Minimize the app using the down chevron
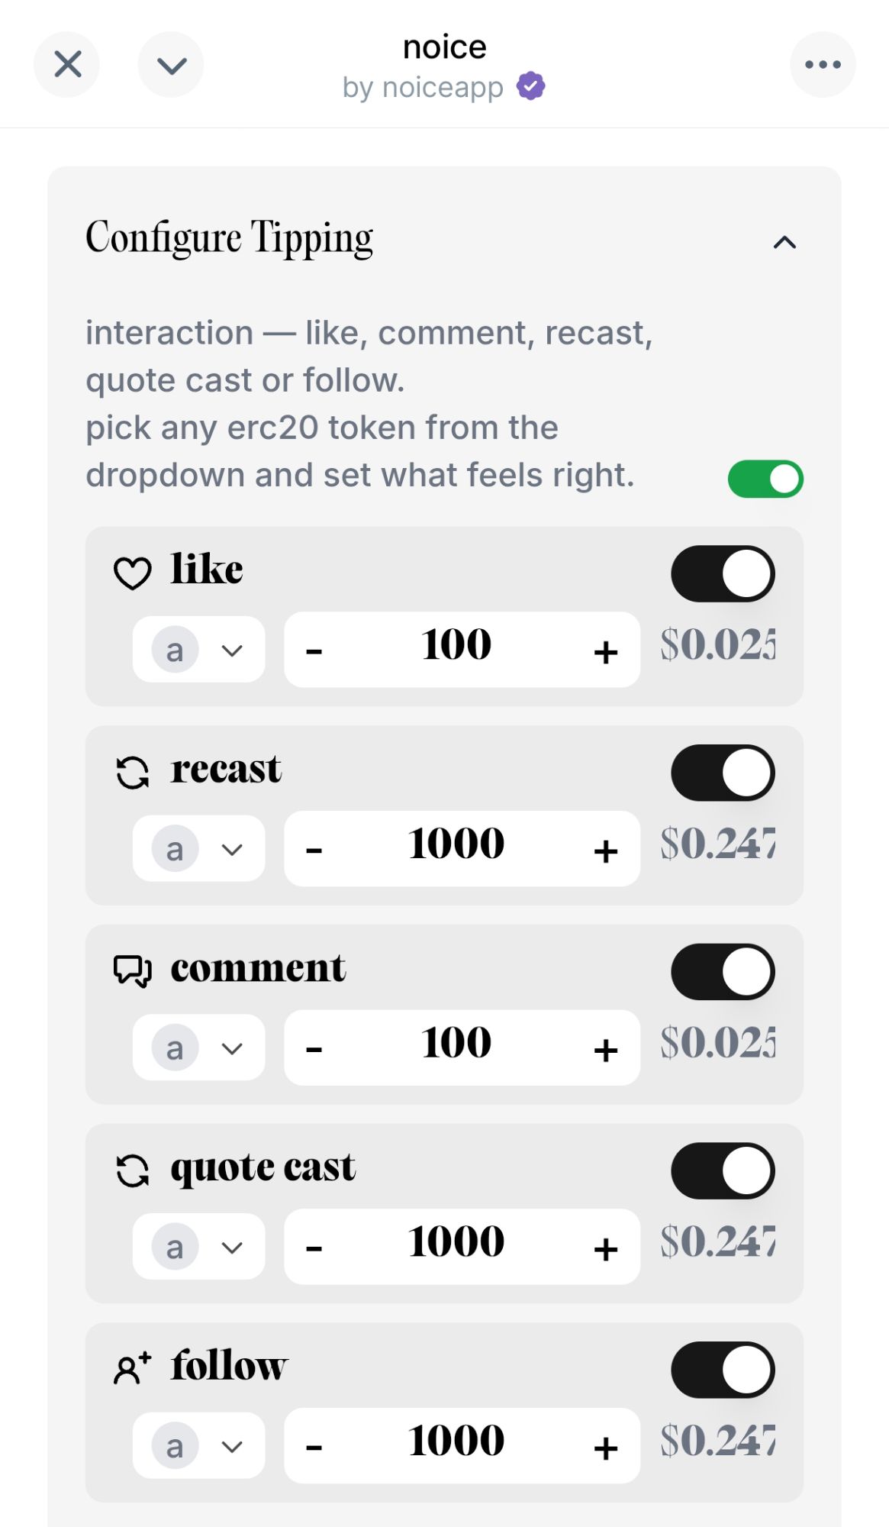Viewport: 889px width, 1527px height. (171, 65)
